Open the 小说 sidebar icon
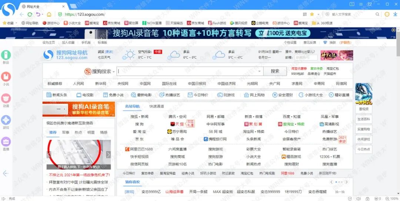The image size is (400, 201). pos(6,76)
